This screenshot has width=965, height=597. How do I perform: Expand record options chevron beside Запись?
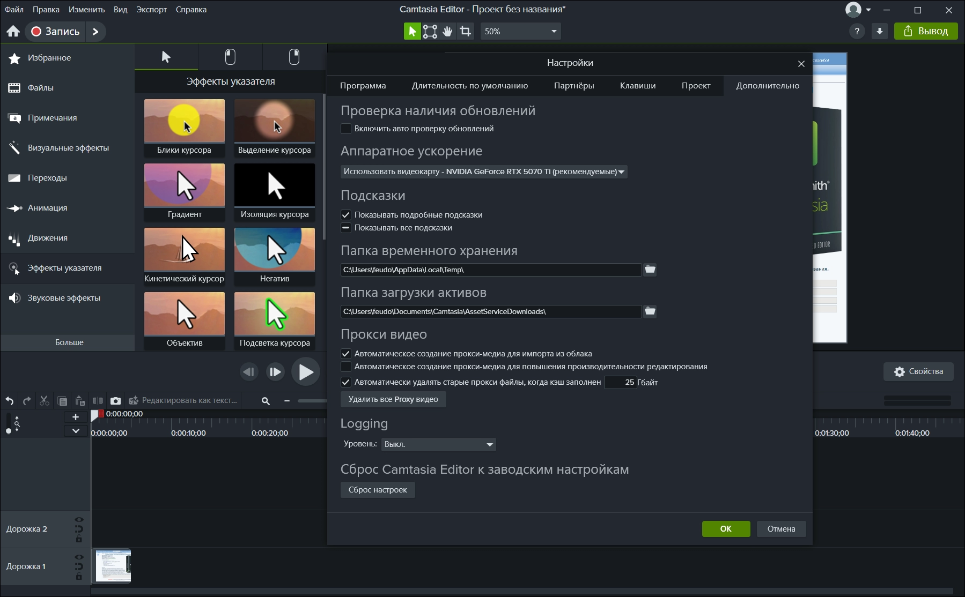tap(95, 31)
